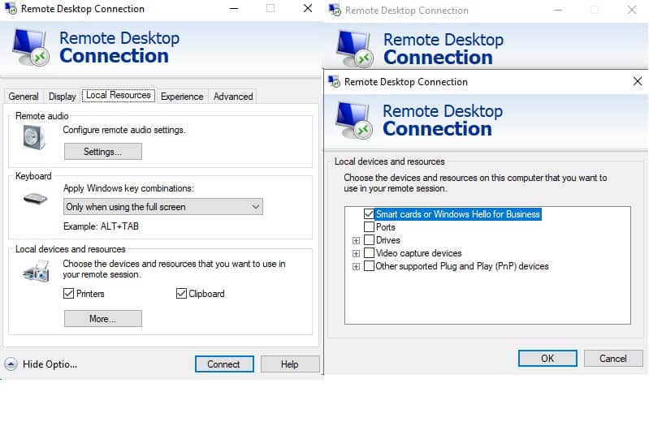Viewport: 649px width, 422px height.
Task: Select 'Smart cards or Windows Hello for Business' row
Action: coord(458,214)
